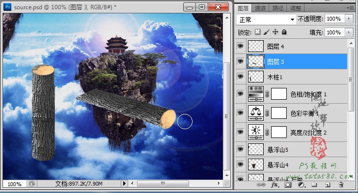The image size is (358, 193).
Task: Click canvas horizontal scrollbar right arrow
Action: click(219, 183)
